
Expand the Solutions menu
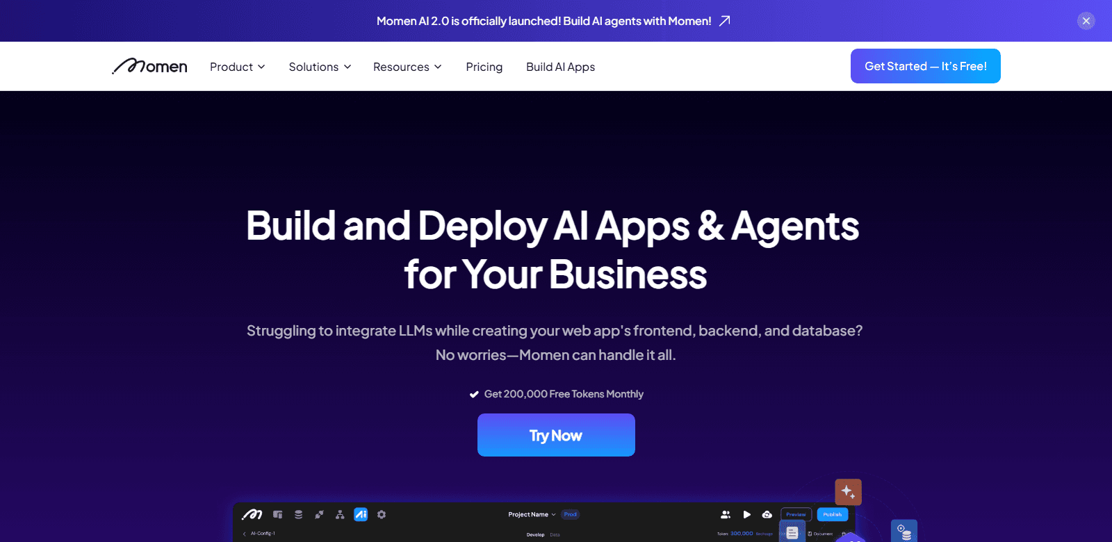320,67
